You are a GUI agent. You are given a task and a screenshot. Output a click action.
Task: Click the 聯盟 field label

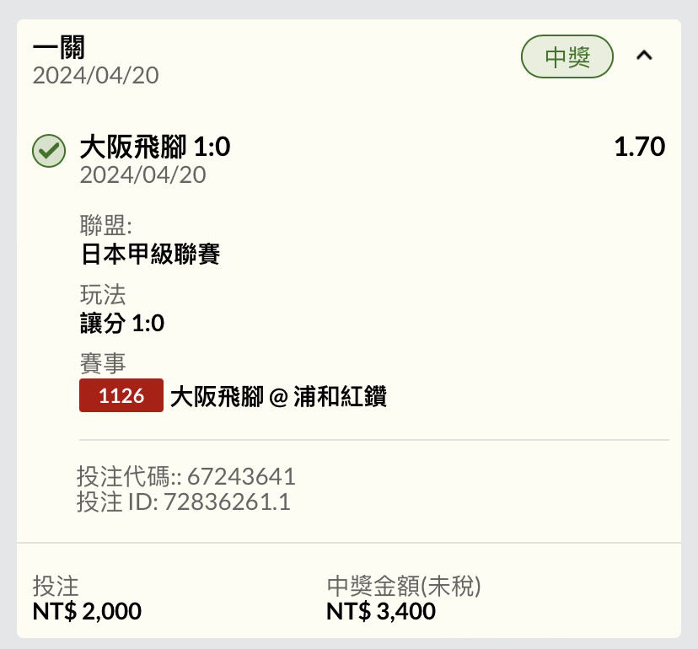pyautogui.click(x=106, y=225)
